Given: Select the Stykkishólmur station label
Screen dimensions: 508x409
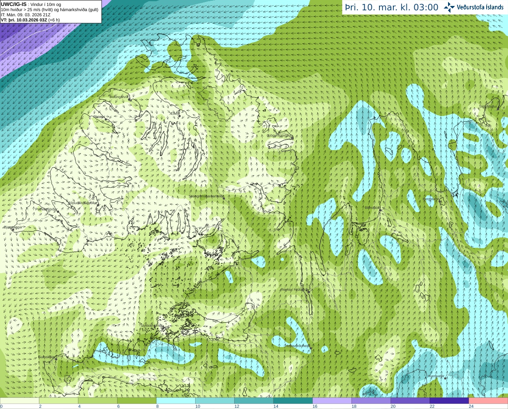Looking at the screenshot, I should pyautogui.click(x=152, y=326).
